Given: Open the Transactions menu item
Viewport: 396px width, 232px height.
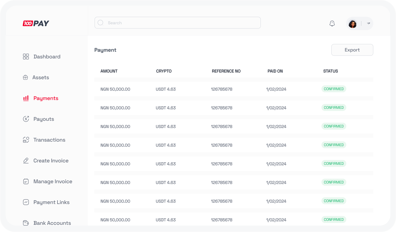Looking at the screenshot, I should pyautogui.click(x=49, y=140).
